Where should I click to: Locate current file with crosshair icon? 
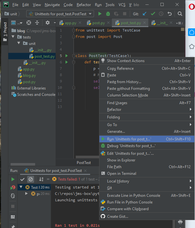(x=29, y=23)
